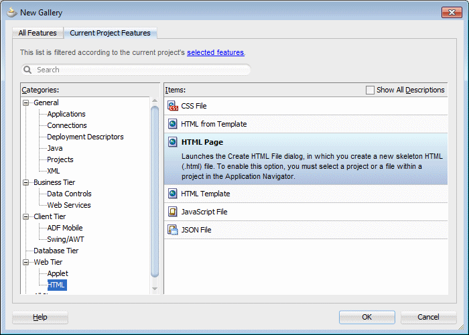Collapse the General category node

pyautogui.click(x=26, y=103)
